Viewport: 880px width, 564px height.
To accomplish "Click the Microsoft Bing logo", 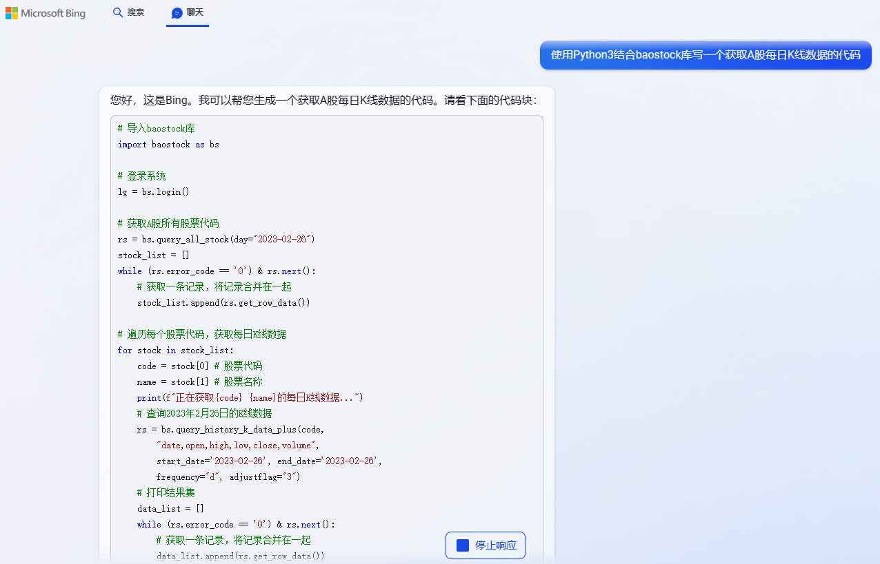I will (46, 12).
